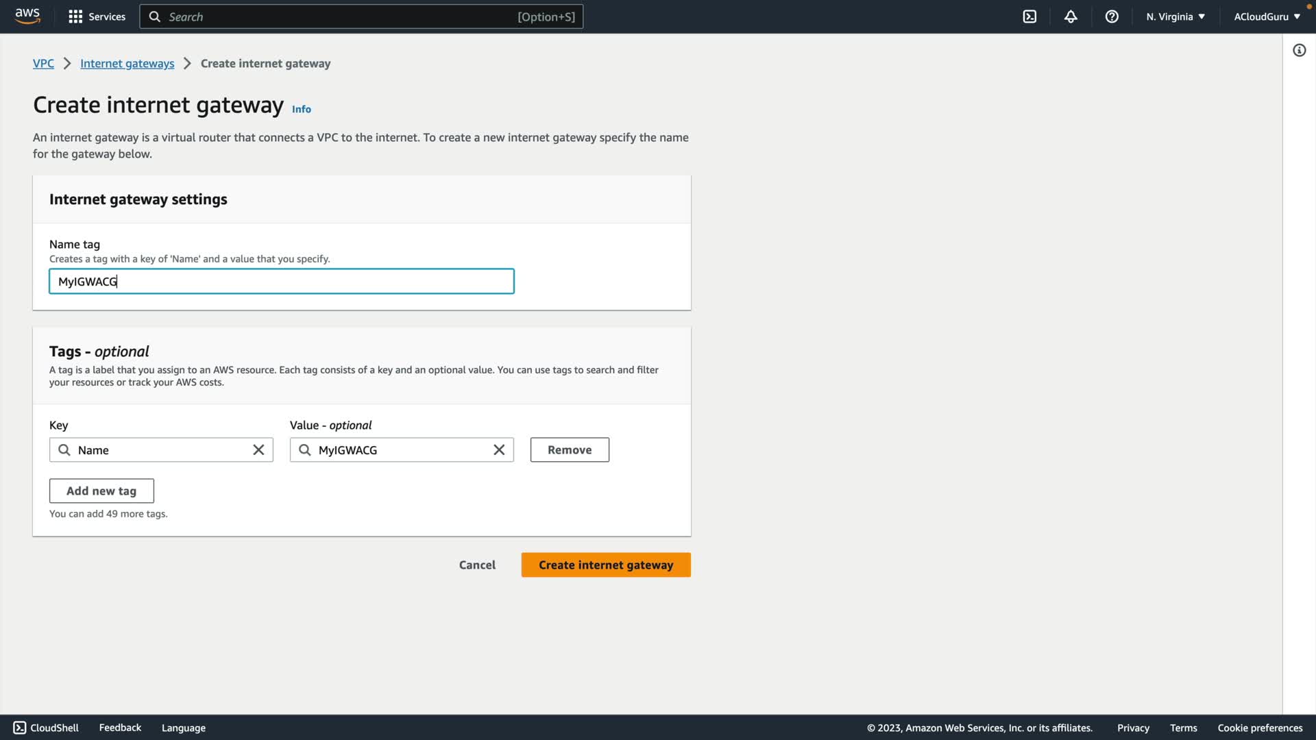
Task: Open the help question mark menu
Action: pyautogui.click(x=1112, y=16)
